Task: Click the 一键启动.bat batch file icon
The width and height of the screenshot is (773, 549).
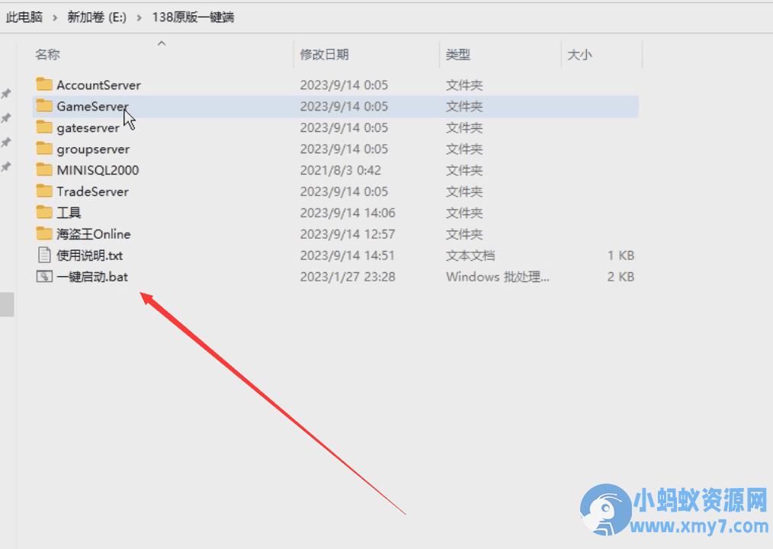Action: click(x=44, y=276)
